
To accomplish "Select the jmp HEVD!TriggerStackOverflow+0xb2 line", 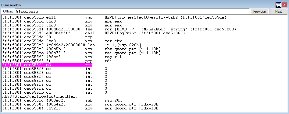I will click(x=114, y=17).
